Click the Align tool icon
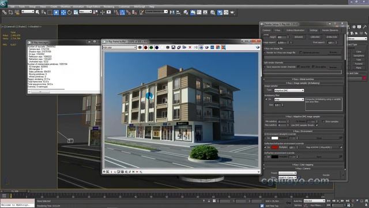 click(178, 12)
